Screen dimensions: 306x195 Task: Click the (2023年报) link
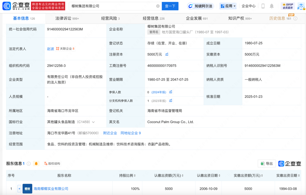pyautogui.click(x=159, y=101)
